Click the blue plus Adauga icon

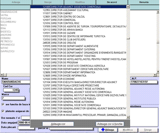(103, 130)
